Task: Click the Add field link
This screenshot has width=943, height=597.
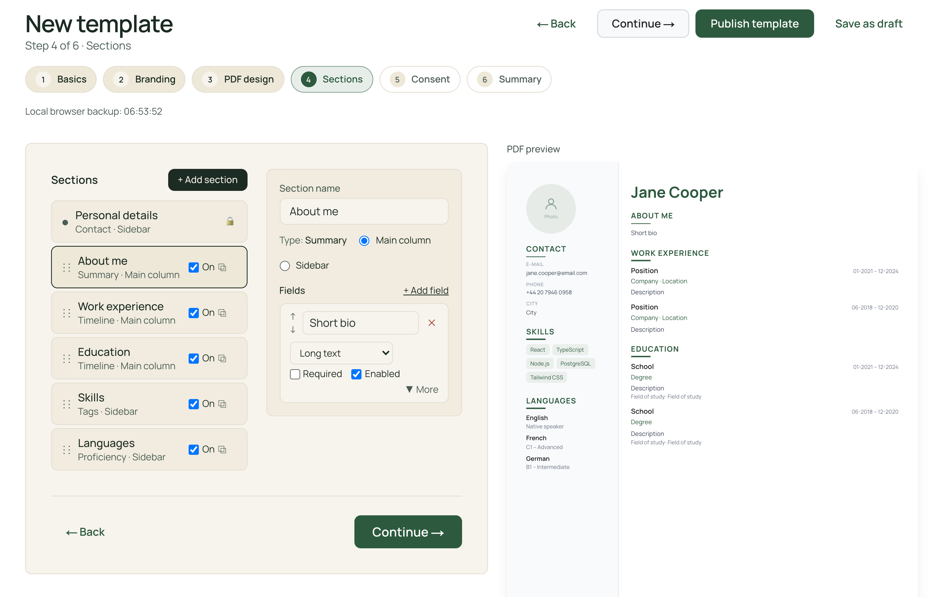Action: tap(426, 291)
